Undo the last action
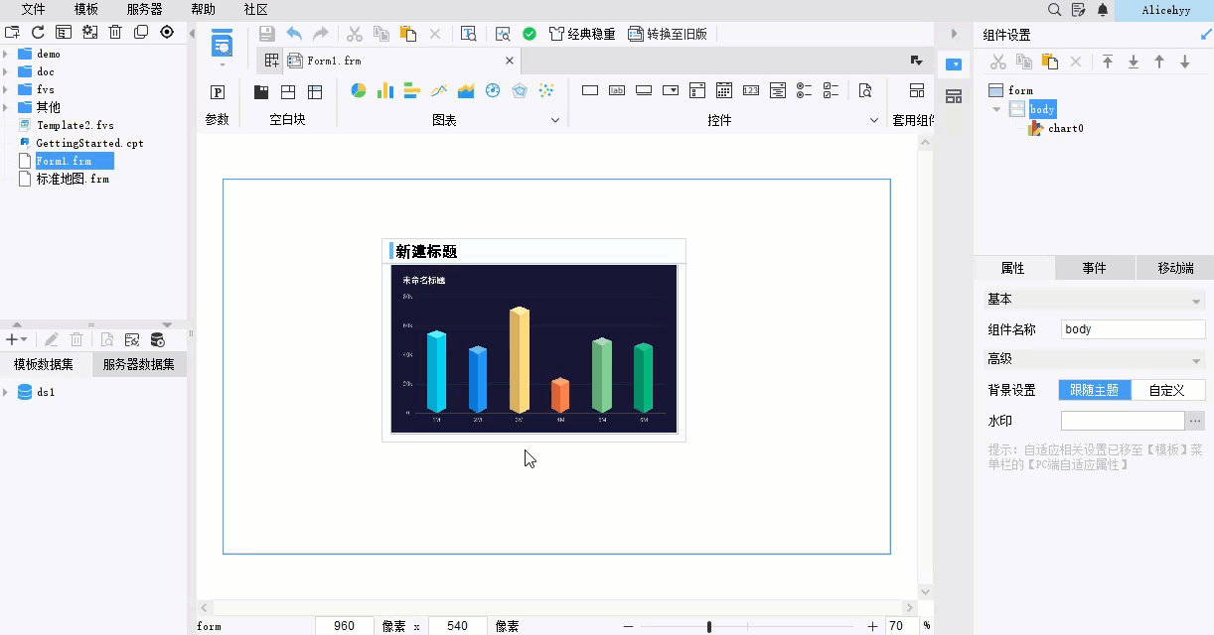Image resolution: width=1214 pixels, height=635 pixels. click(x=294, y=34)
